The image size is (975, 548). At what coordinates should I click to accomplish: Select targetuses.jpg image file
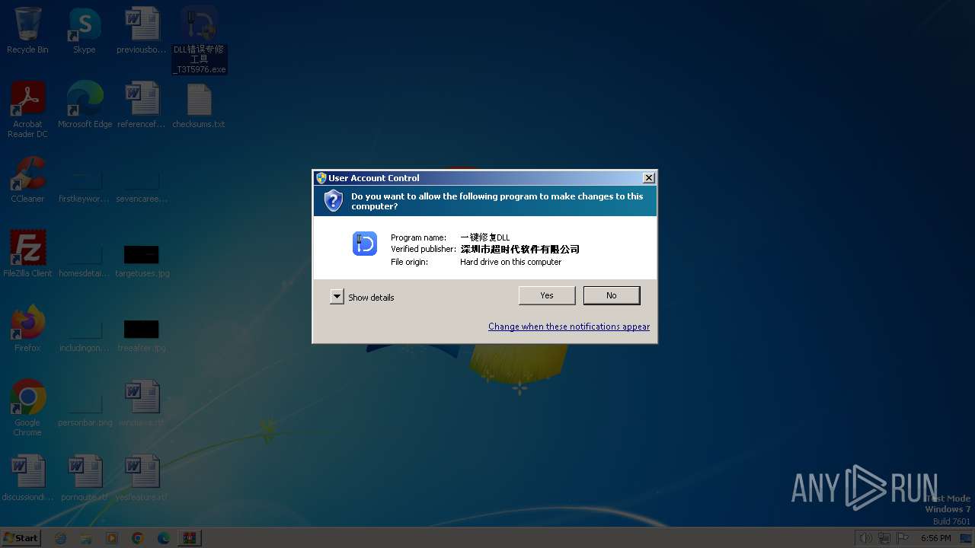[142, 261]
